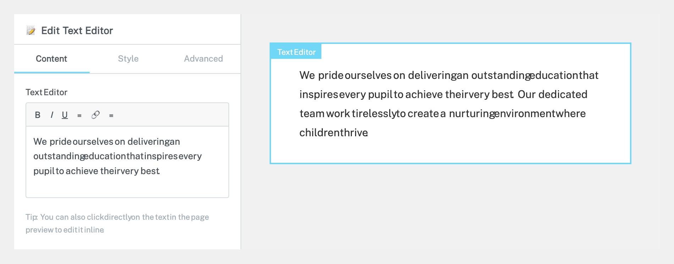Click the words "Our dedicated" in the preview
674x264 pixels.
tap(552, 94)
